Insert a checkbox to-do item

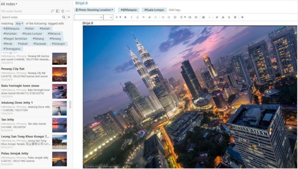pyautogui.click(x=175, y=17)
